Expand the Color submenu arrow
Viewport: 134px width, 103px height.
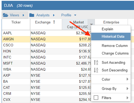pyautogui.click(x=127, y=79)
